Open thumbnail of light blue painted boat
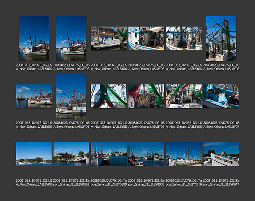This screenshot has width=255, height=201. click(x=221, y=96)
